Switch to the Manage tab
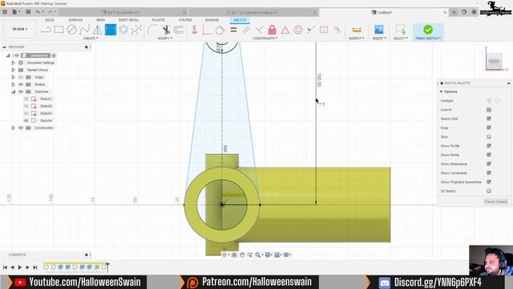This screenshot has height=289, width=513. [x=212, y=20]
